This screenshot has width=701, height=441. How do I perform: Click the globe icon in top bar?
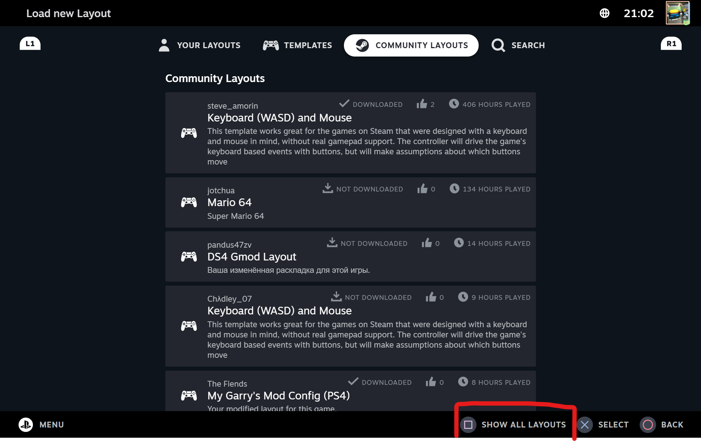click(x=604, y=13)
